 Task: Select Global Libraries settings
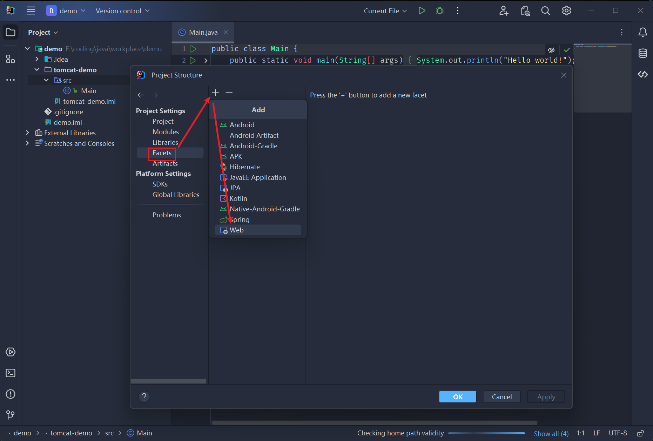[176, 195]
